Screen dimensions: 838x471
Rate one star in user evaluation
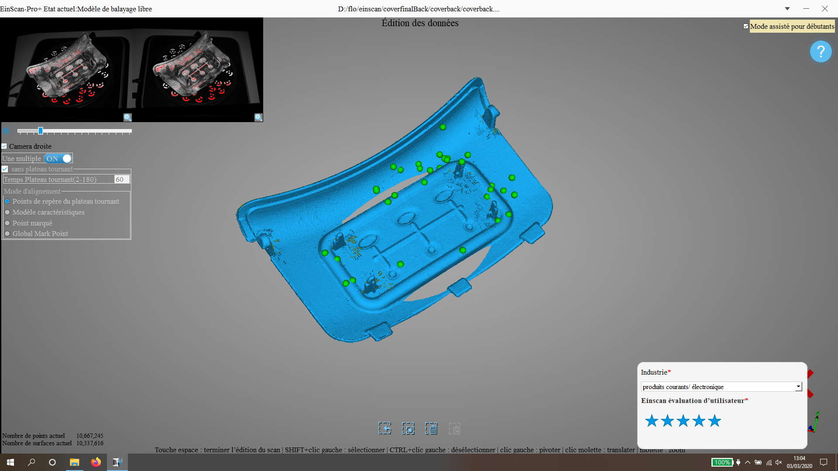652,421
